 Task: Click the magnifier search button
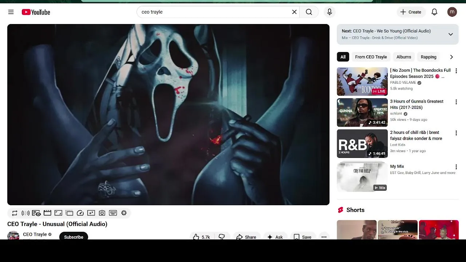coord(309,12)
